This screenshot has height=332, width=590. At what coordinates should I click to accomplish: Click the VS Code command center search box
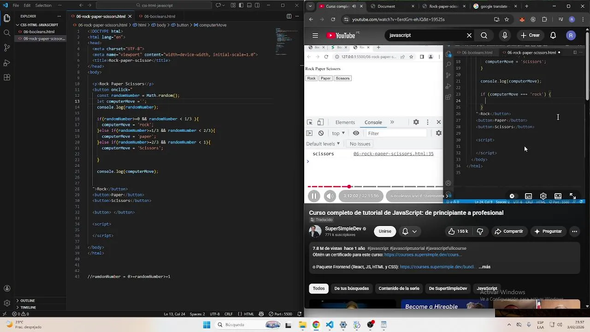click(x=154, y=6)
